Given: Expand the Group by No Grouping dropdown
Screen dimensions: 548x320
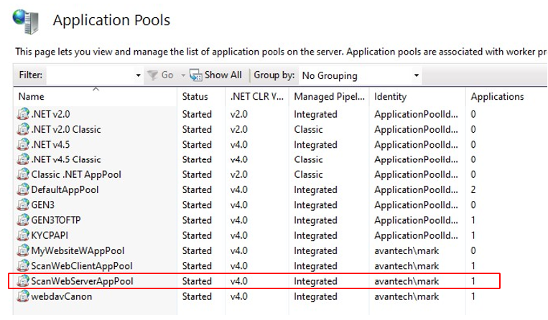Looking at the screenshot, I should (x=417, y=75).
